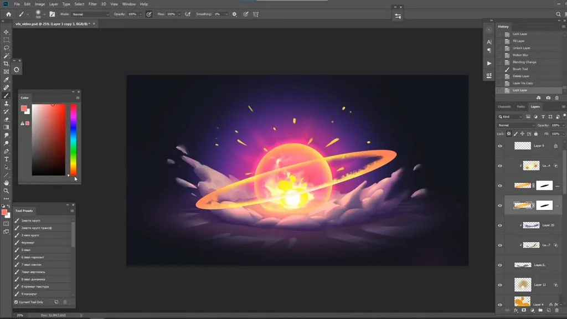The image size is (567, 319).
Task: Select the Eyedropper tool
Action: point(6,80)
